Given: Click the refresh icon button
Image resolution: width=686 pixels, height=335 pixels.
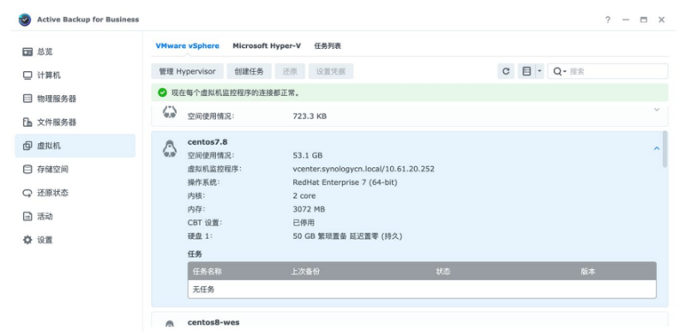Looking at the screenshot, I should [506, 71].
